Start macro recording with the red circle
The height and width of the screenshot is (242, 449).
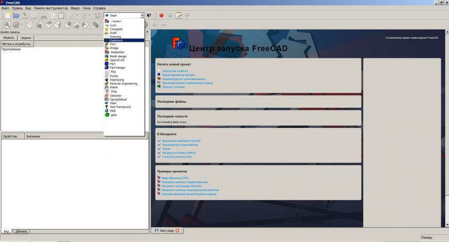[161, 15]
